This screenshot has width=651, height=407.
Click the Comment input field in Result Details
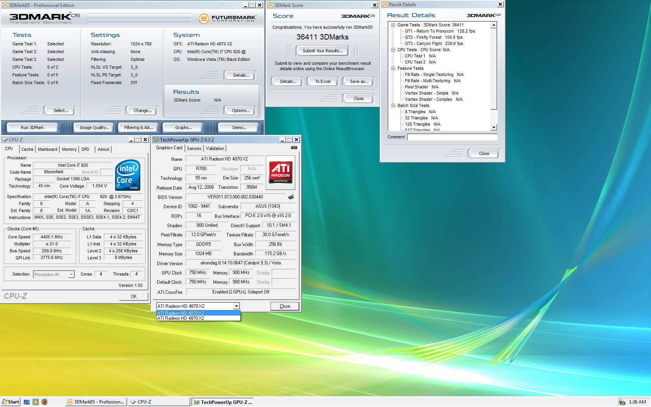(x=452, y=137)
